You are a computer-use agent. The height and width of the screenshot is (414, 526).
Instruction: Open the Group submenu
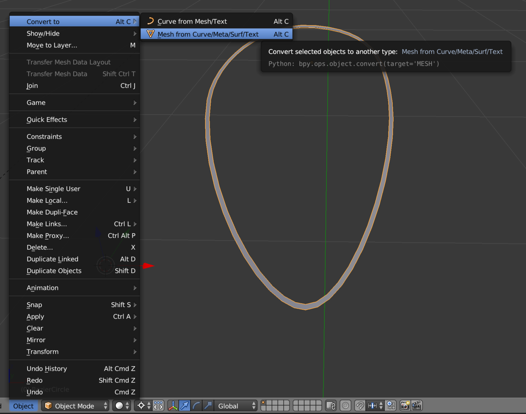point(75,149)
